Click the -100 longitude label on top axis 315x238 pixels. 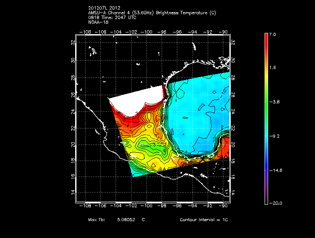pos(149,32)
